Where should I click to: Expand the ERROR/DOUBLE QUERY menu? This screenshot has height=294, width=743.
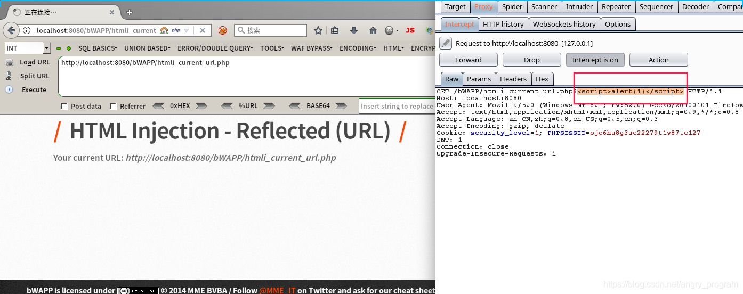[x=215, y=48]
